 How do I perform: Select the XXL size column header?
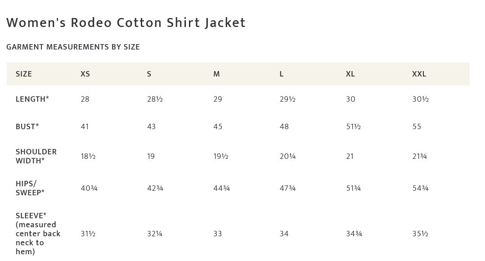419,74
